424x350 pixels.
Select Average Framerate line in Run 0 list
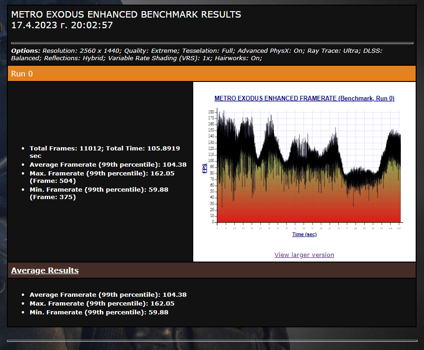tap(108, 164)
